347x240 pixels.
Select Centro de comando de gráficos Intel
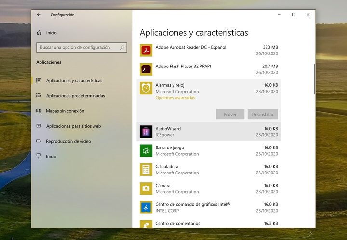point(209,207)
